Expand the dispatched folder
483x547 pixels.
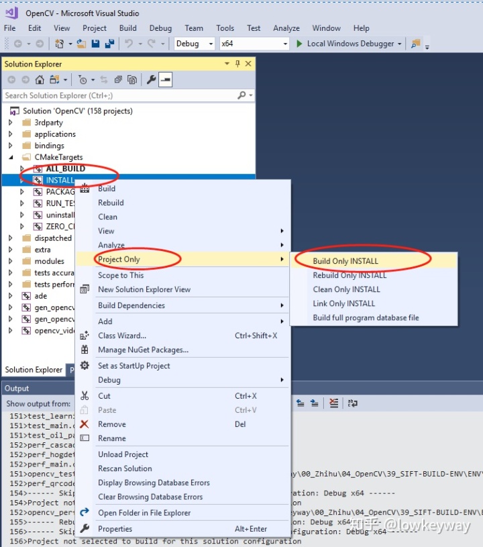click(x=10, y=238)
